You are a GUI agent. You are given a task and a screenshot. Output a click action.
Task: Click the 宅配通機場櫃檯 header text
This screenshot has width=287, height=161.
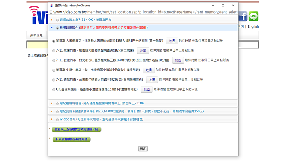tap(102, 103)
